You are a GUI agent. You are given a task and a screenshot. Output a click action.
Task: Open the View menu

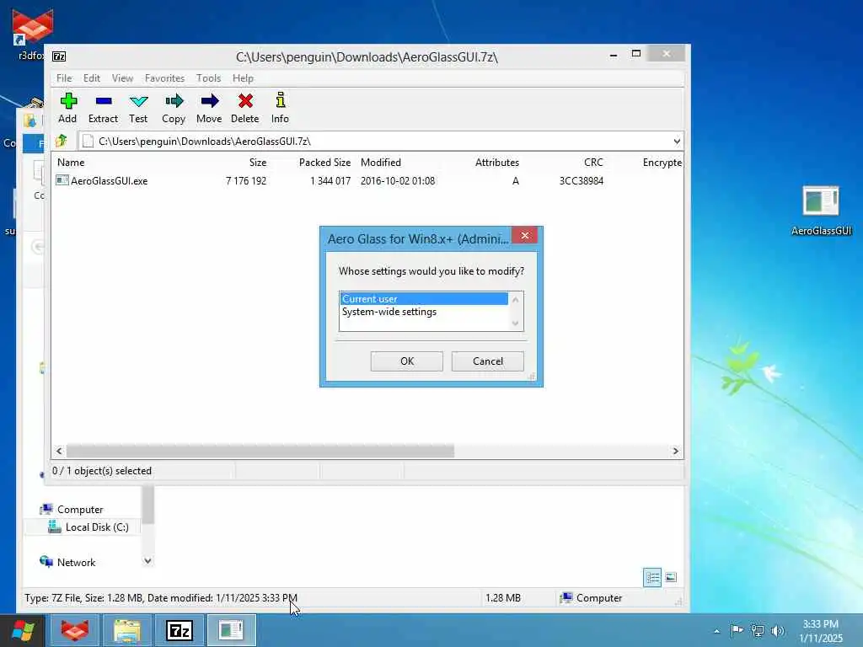[122, 78]
